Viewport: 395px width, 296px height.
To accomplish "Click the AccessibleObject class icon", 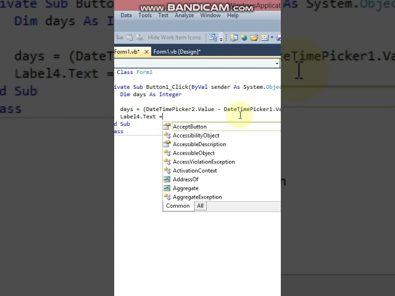I will 167,153.
